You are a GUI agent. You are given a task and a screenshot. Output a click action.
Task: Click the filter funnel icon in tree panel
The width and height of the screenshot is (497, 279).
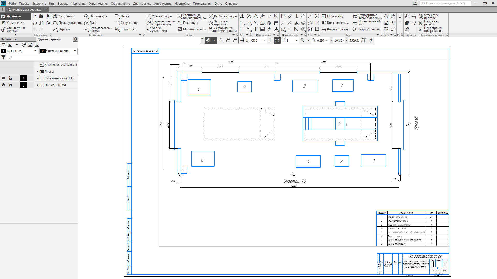(3, 58)
